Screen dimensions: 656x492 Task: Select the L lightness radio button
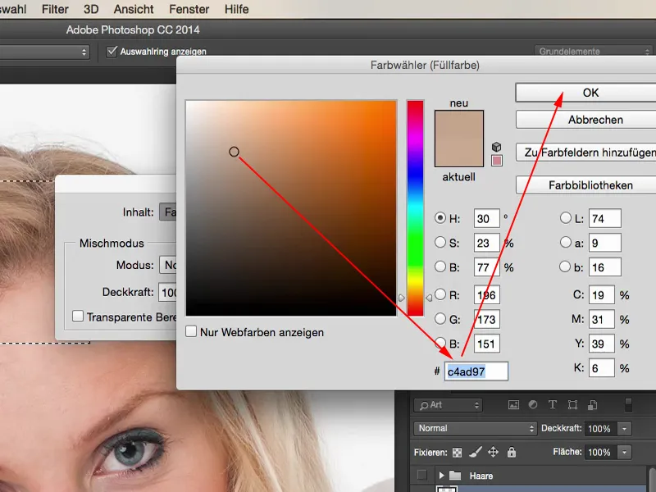point(565,217)
